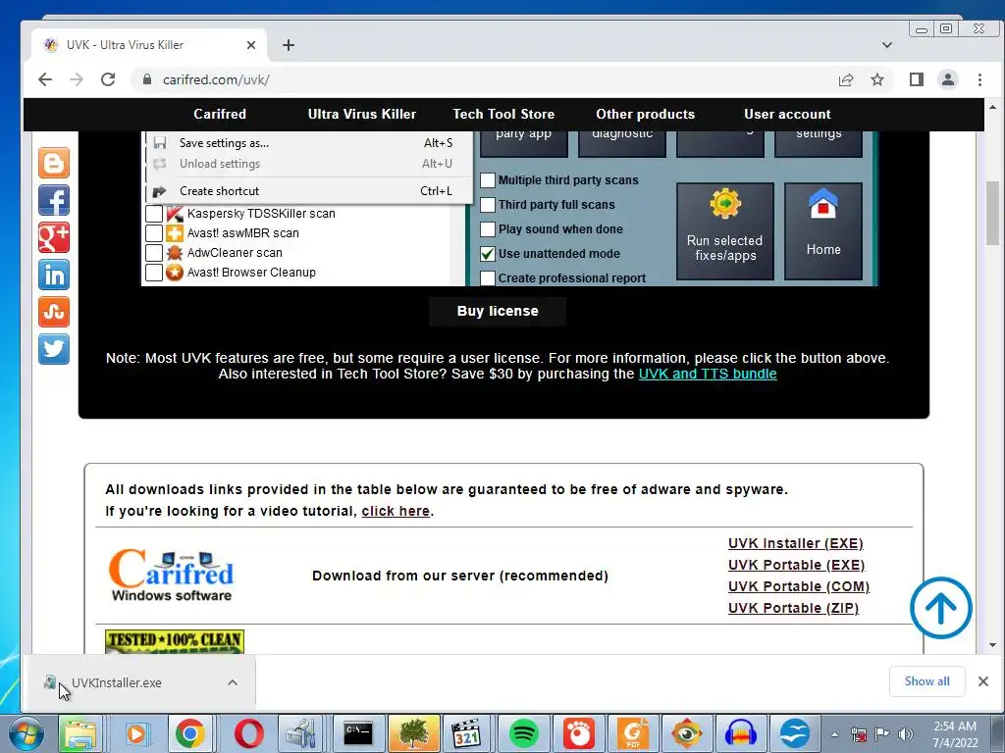Open the Other products menu
This screenshot has width=1005, height=753.
coord(646,114)
